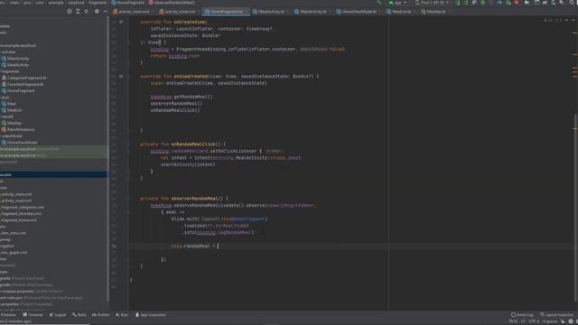This screenshot has height=325, width=578.
Task: Hide the project panel with minus icon
Action: pos(105,12)
